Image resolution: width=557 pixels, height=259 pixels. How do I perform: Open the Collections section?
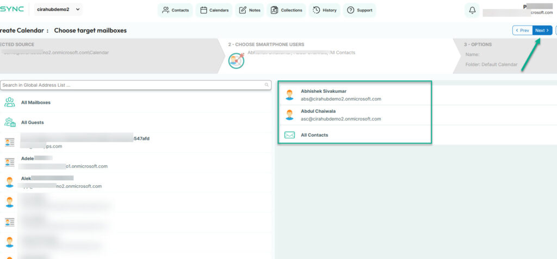tap(286, 10)
